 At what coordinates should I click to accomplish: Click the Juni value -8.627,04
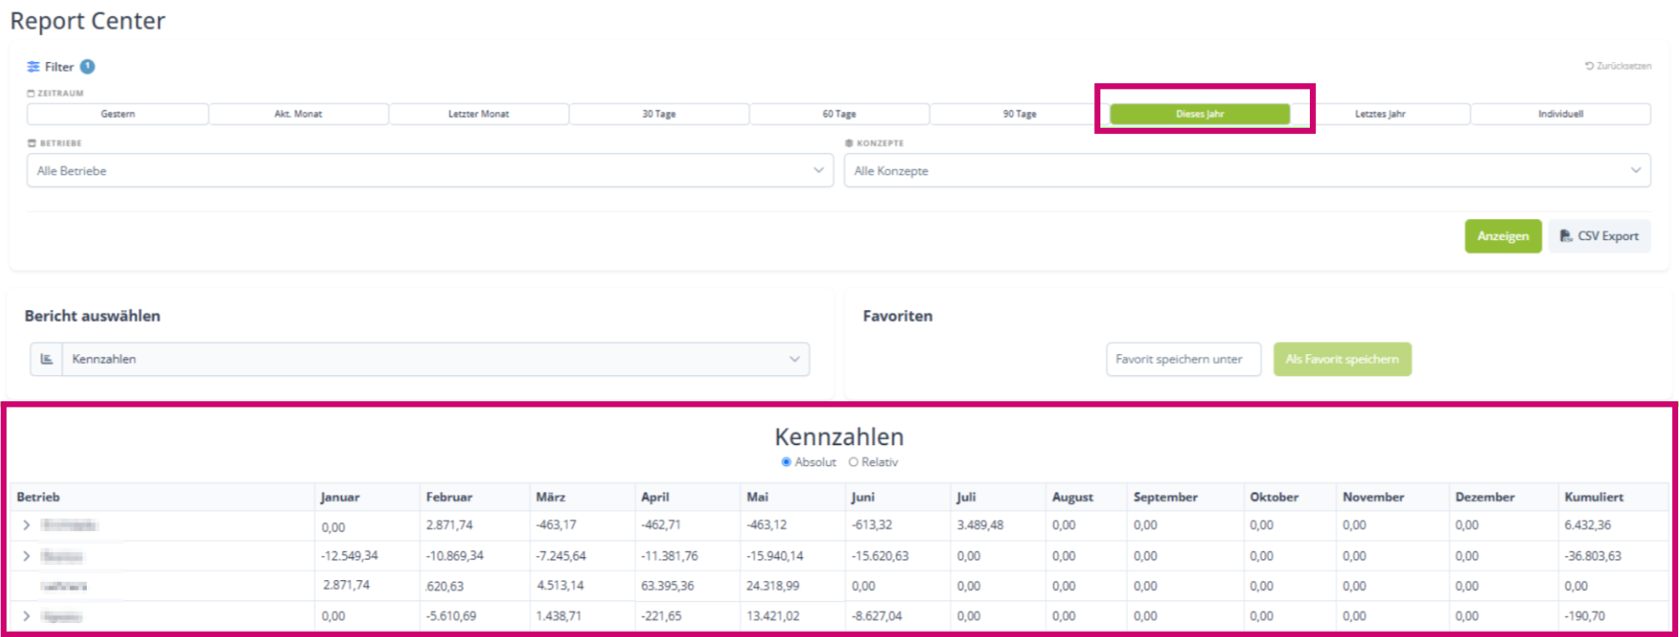[877, 616]
